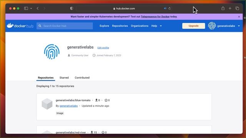Open the generativelabs/blue-tomato repository

pos(73,100)
